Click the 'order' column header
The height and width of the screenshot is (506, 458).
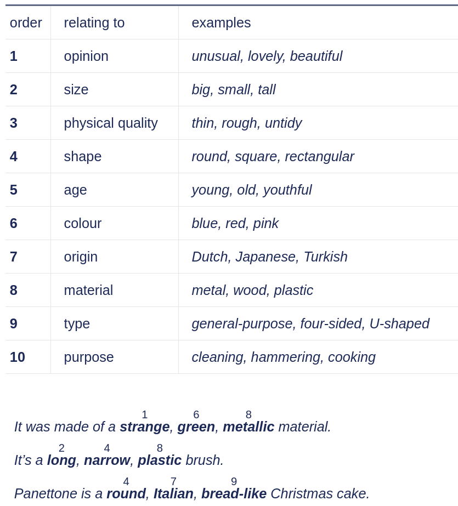26,22
